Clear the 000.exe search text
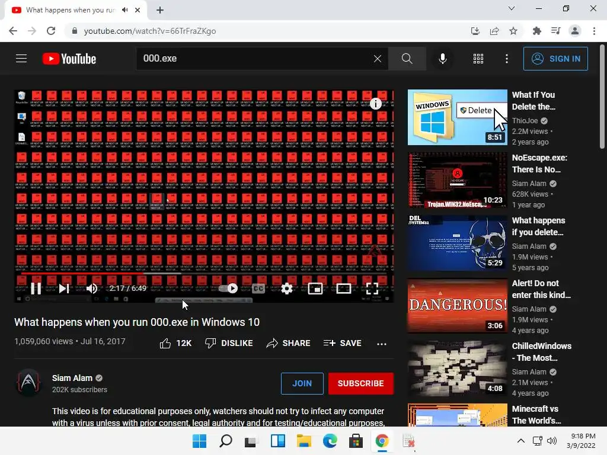 pos(378,59)
